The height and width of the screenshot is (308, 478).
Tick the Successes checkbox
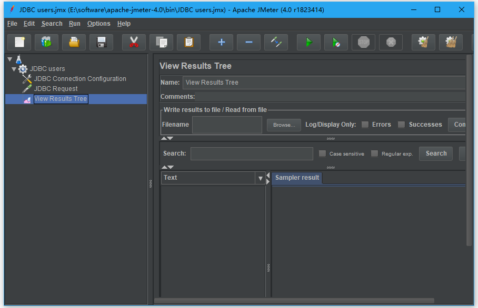(x=402, y=125)
